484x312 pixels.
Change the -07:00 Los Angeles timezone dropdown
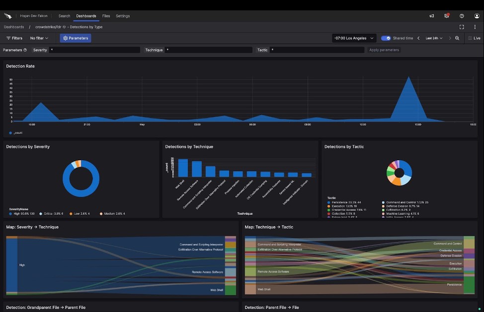point(353,38)
